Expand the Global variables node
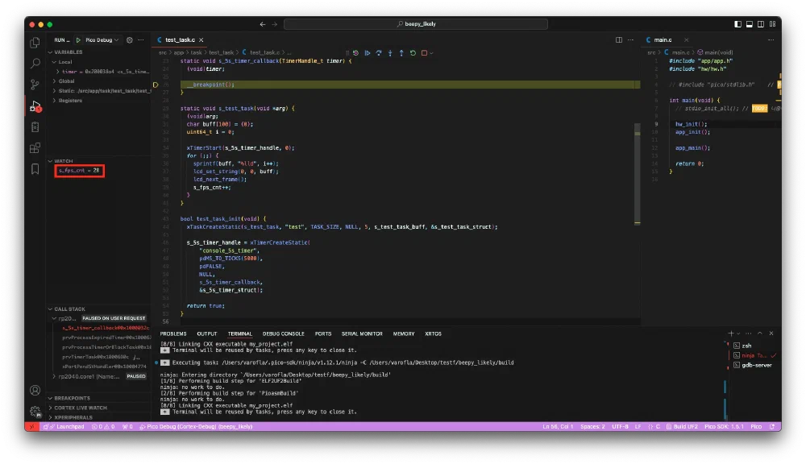The width and height of the screenshot is (806, 464). (x=66, y=81)
